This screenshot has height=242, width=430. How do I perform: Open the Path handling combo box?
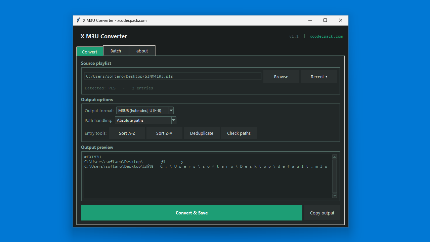pos(145,120)
